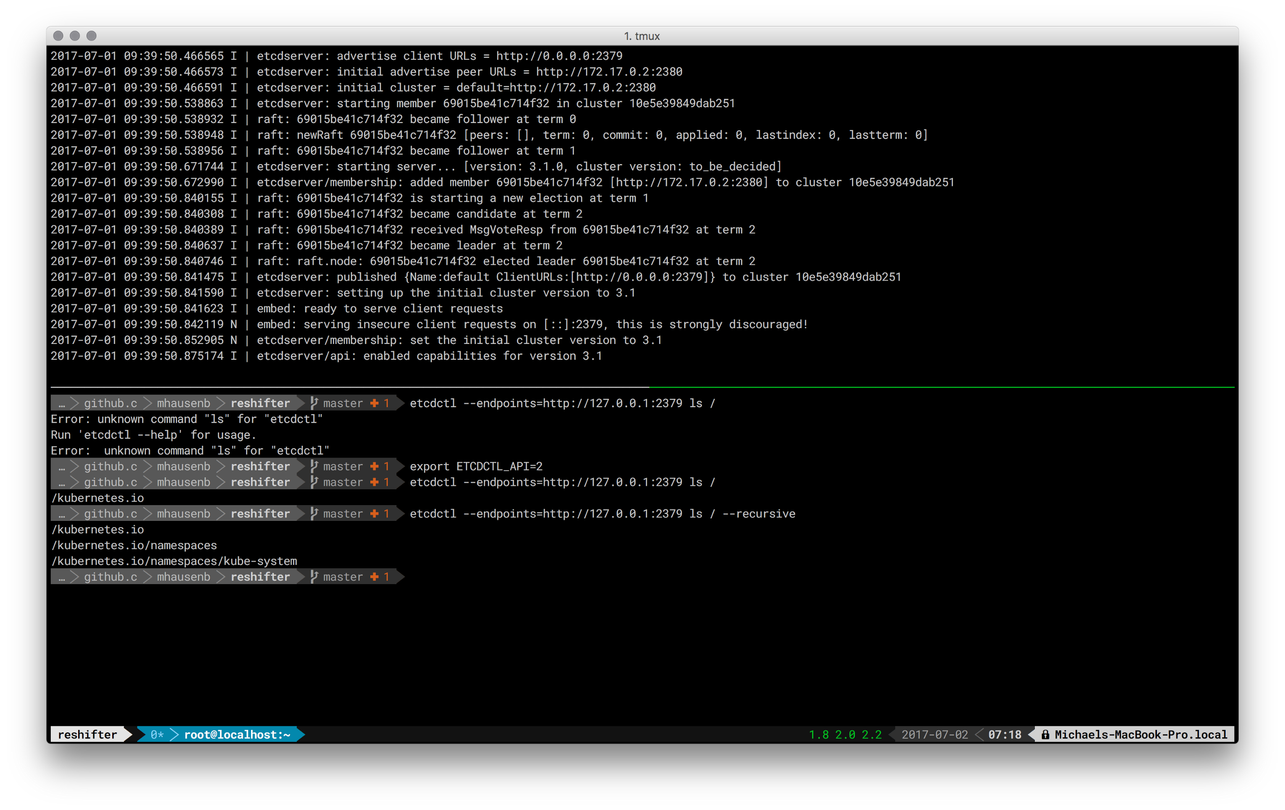Click the http://172.17.0.2:2380 peer URL in log

(609, 72)
